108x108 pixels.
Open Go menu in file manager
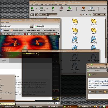[x=46, y=4]
